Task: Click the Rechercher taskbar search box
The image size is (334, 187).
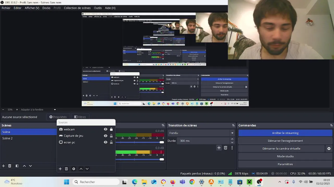Action: [96, 182]
